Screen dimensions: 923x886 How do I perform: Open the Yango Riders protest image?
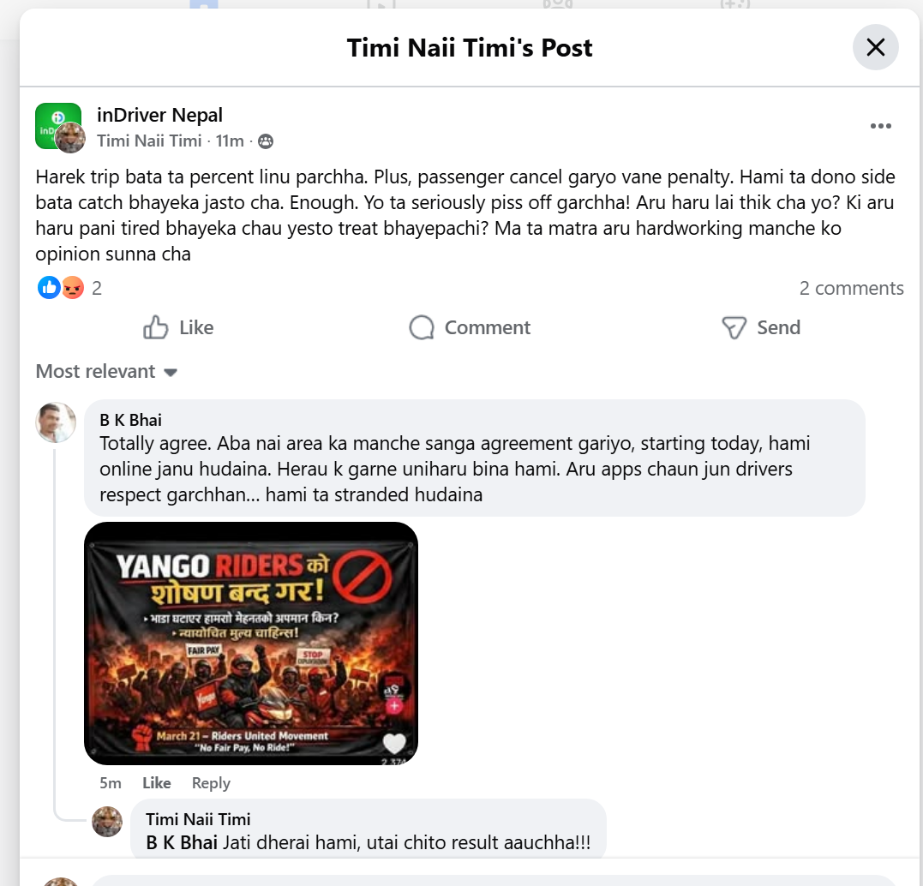tap(251, 644)
